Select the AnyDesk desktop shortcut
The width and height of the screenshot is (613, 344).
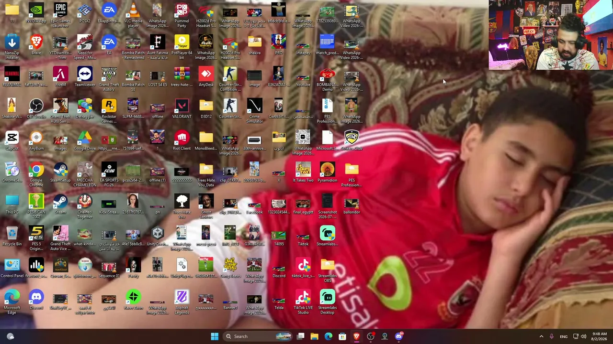click(x=206, y=77)
